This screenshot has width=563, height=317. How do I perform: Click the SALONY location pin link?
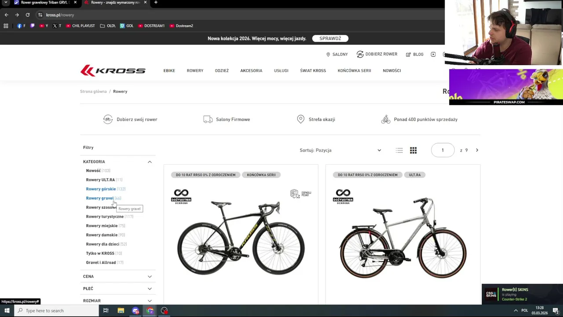click(337, 55)
